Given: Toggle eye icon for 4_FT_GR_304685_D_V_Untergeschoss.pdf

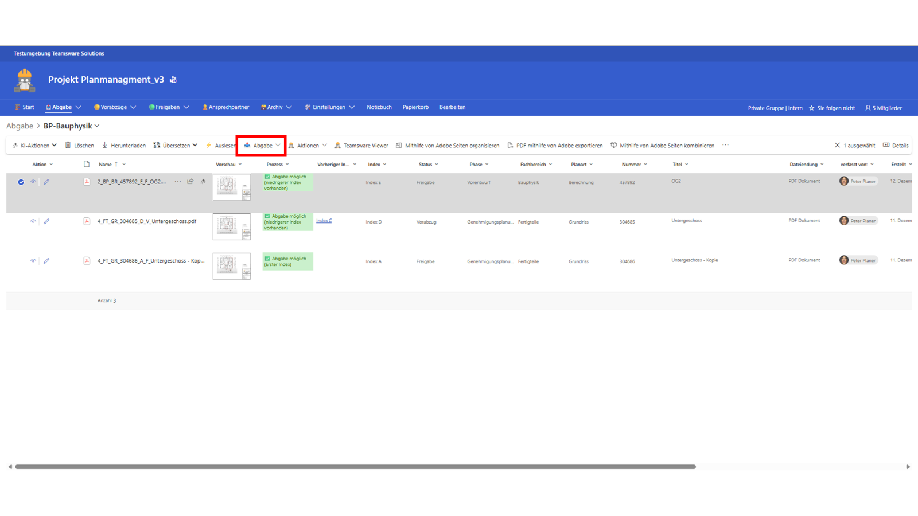Looking at the screenshot, I should coord(33,221).
